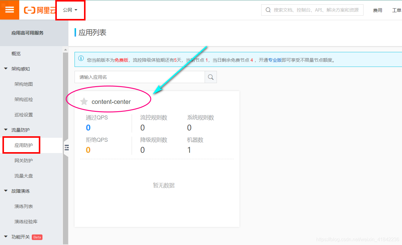Click the 请输入应用名 search field
Image resolution: width=402 pixels, height=245 pixels.
pos(140,77)
